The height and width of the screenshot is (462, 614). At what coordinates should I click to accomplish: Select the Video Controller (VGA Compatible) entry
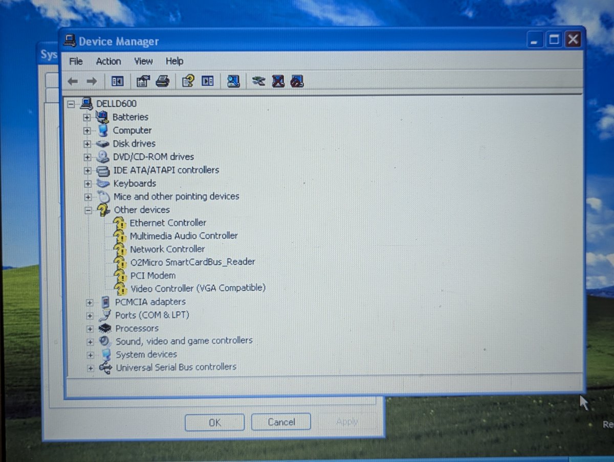(198, 288)
